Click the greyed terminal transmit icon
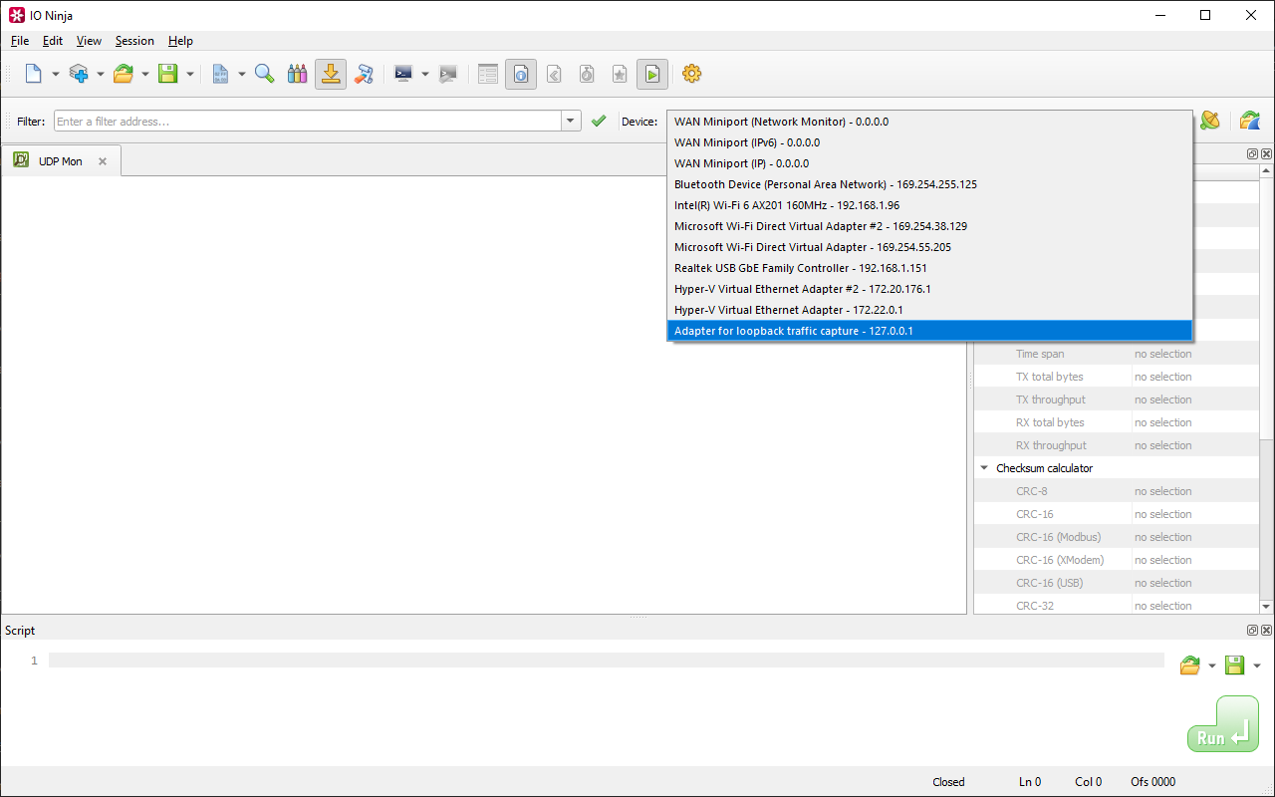This screenshot has height=797, width=1275. click(x=448, y=74)
